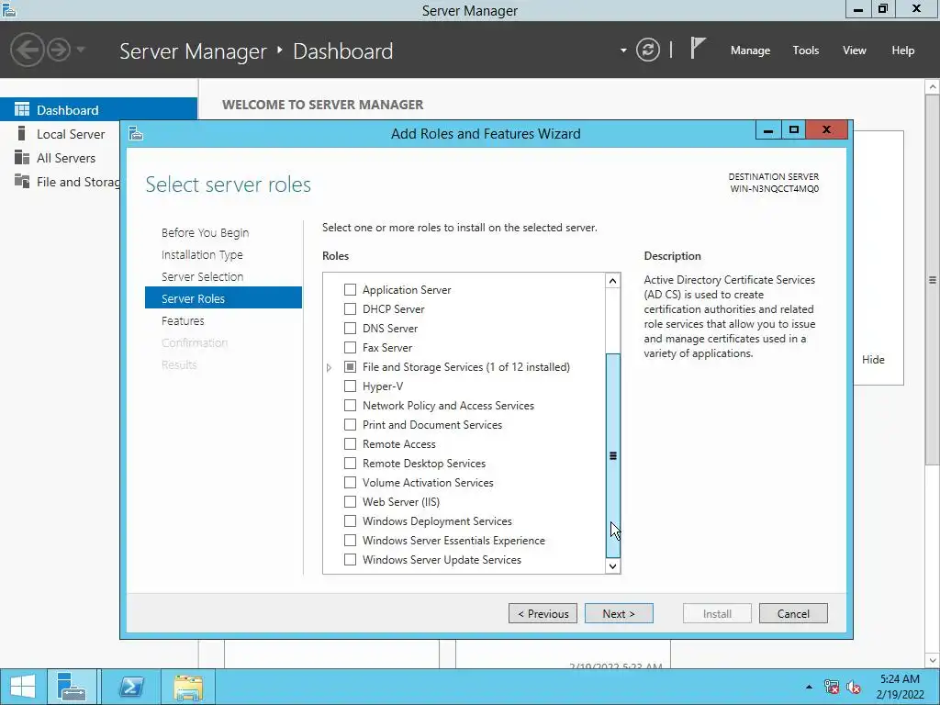Click the volume tray icon
Viewport: 940px width, 705px height.
click(x=854, y=687)
